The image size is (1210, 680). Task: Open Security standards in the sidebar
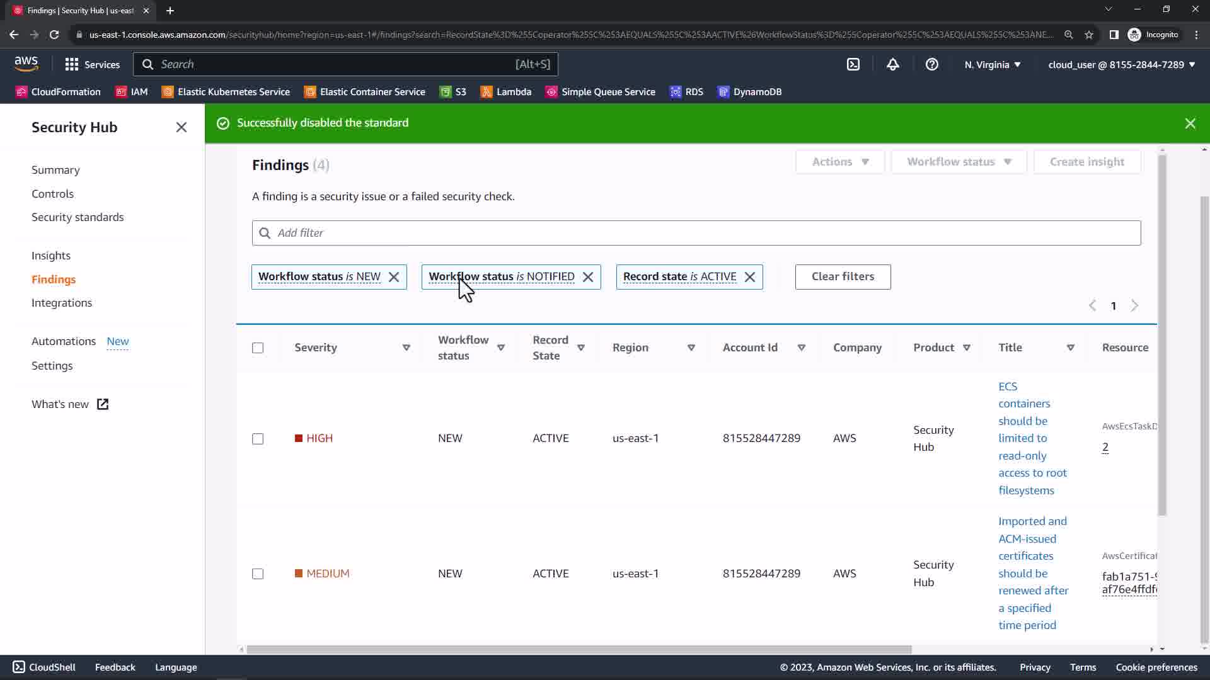pyautogui.click(x=78, y=217)
